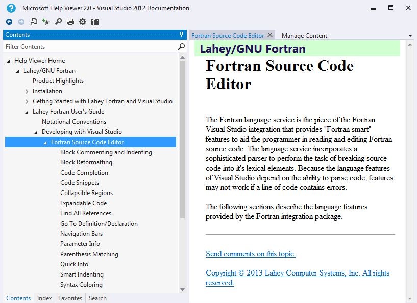This screenshot has height=303, width=417.
Task: Switch to the Favorites tab
Action: click(70, 298)
